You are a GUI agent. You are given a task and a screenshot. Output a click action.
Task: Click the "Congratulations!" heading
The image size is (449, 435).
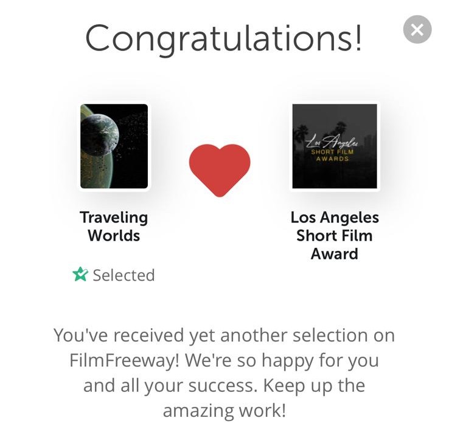click(x=223, y=38)
